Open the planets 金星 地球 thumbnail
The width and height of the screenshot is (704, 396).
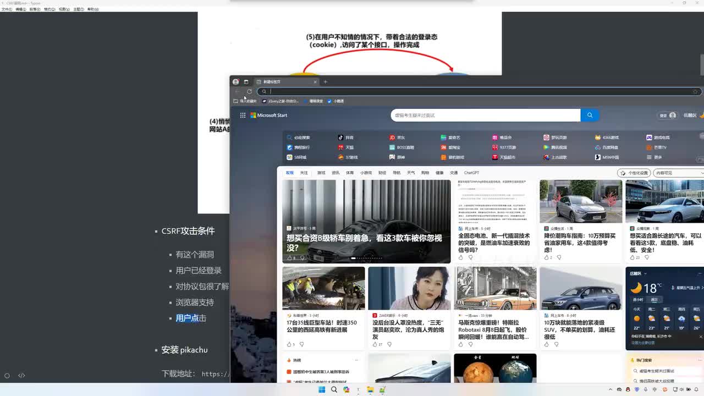pos(495,368)
